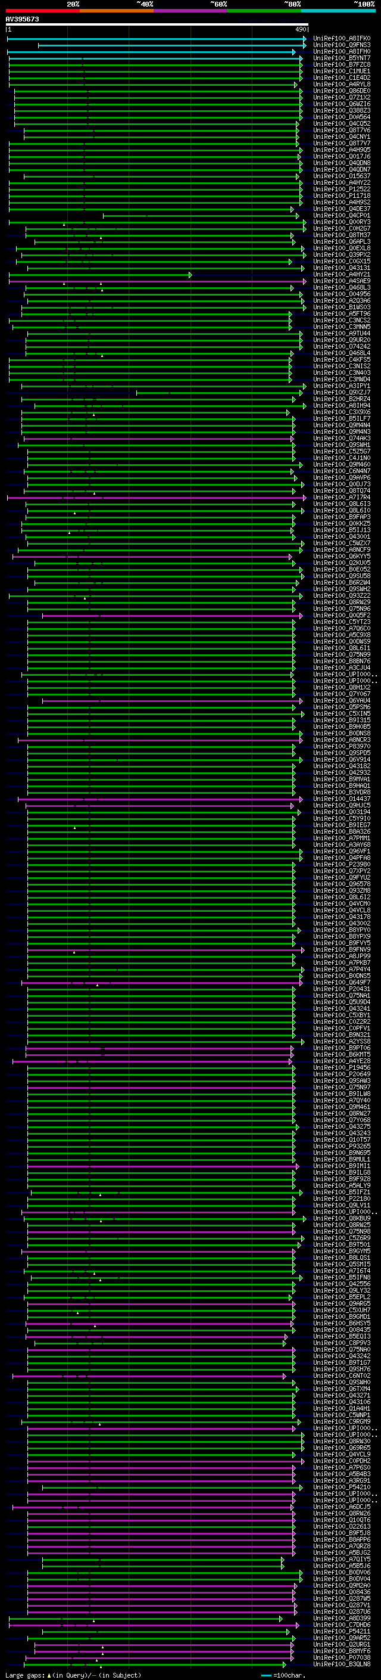Viewport: 381px width, 1680px height.
Task: Select hit label UniRef100_Q43001
Action: coord(342,537)
